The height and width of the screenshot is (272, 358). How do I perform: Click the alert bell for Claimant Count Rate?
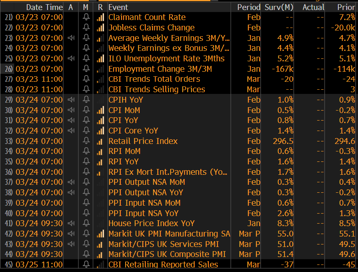(86, 17)
